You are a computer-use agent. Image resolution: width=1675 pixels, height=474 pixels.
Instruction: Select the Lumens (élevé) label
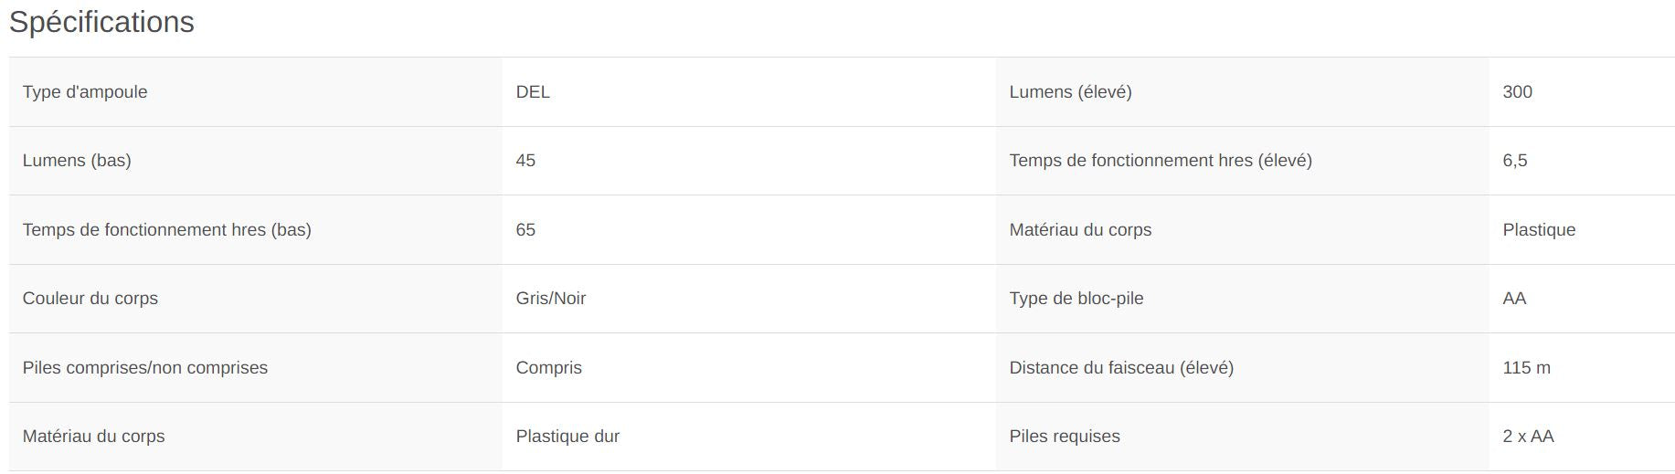(x=1070, y=92)
